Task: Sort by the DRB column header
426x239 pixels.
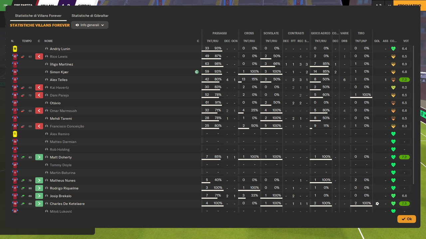Action: pos(344,41)
